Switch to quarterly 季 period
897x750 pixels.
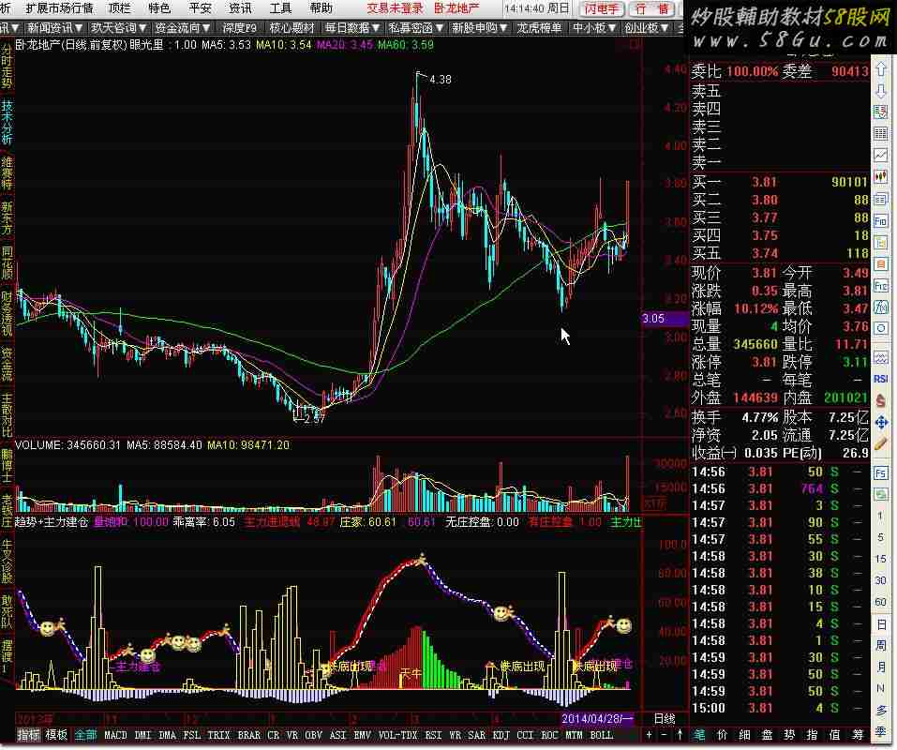click(881, 731)
